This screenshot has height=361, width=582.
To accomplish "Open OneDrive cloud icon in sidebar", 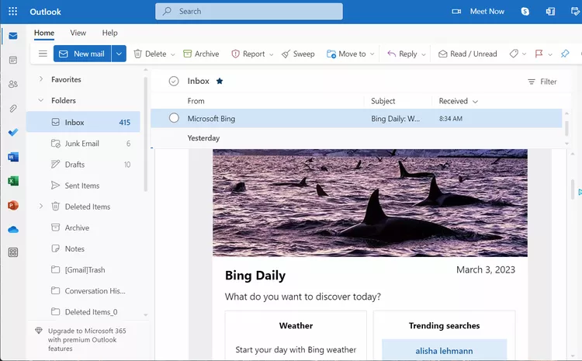I will (x=13, y=229).
